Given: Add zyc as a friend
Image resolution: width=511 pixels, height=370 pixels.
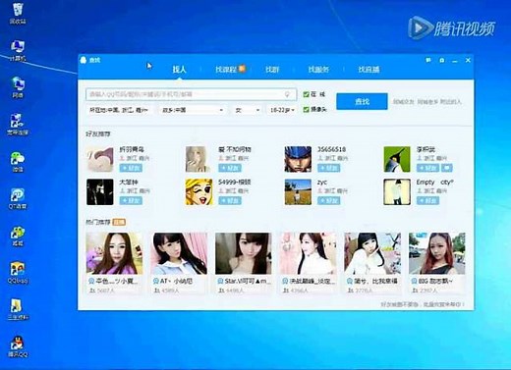Looking at the screenshot, I should [x=329, y=200].
